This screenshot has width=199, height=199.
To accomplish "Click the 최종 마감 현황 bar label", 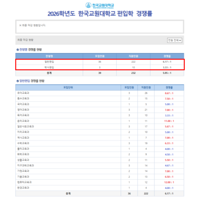I will coord(25,40).
